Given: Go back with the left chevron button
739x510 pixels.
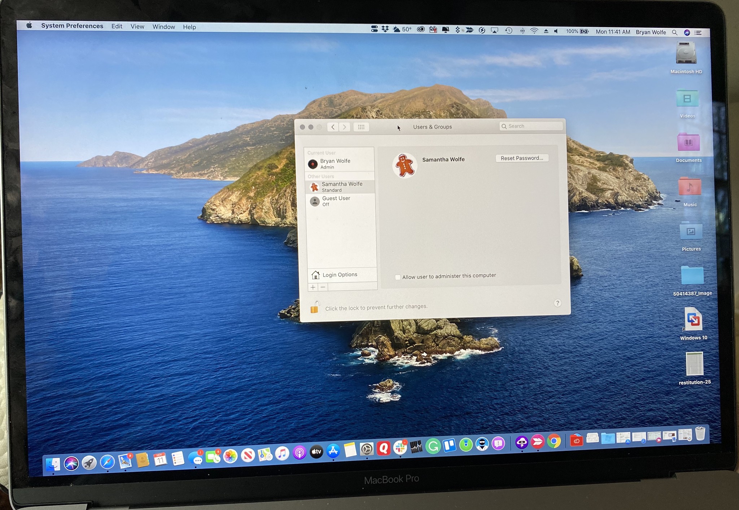Looking at the screenshot, I should pyautogui.click(x=333, y=127).
